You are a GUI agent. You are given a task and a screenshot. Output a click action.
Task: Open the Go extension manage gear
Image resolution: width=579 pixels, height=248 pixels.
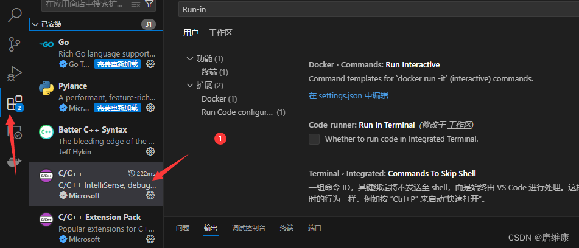click(150, 64)
